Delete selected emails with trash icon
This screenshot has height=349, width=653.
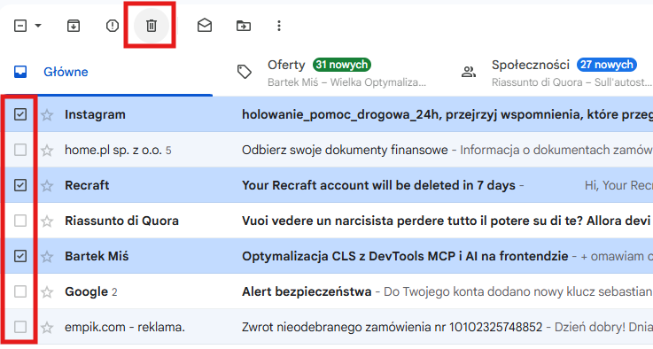(x=152, y=26)
